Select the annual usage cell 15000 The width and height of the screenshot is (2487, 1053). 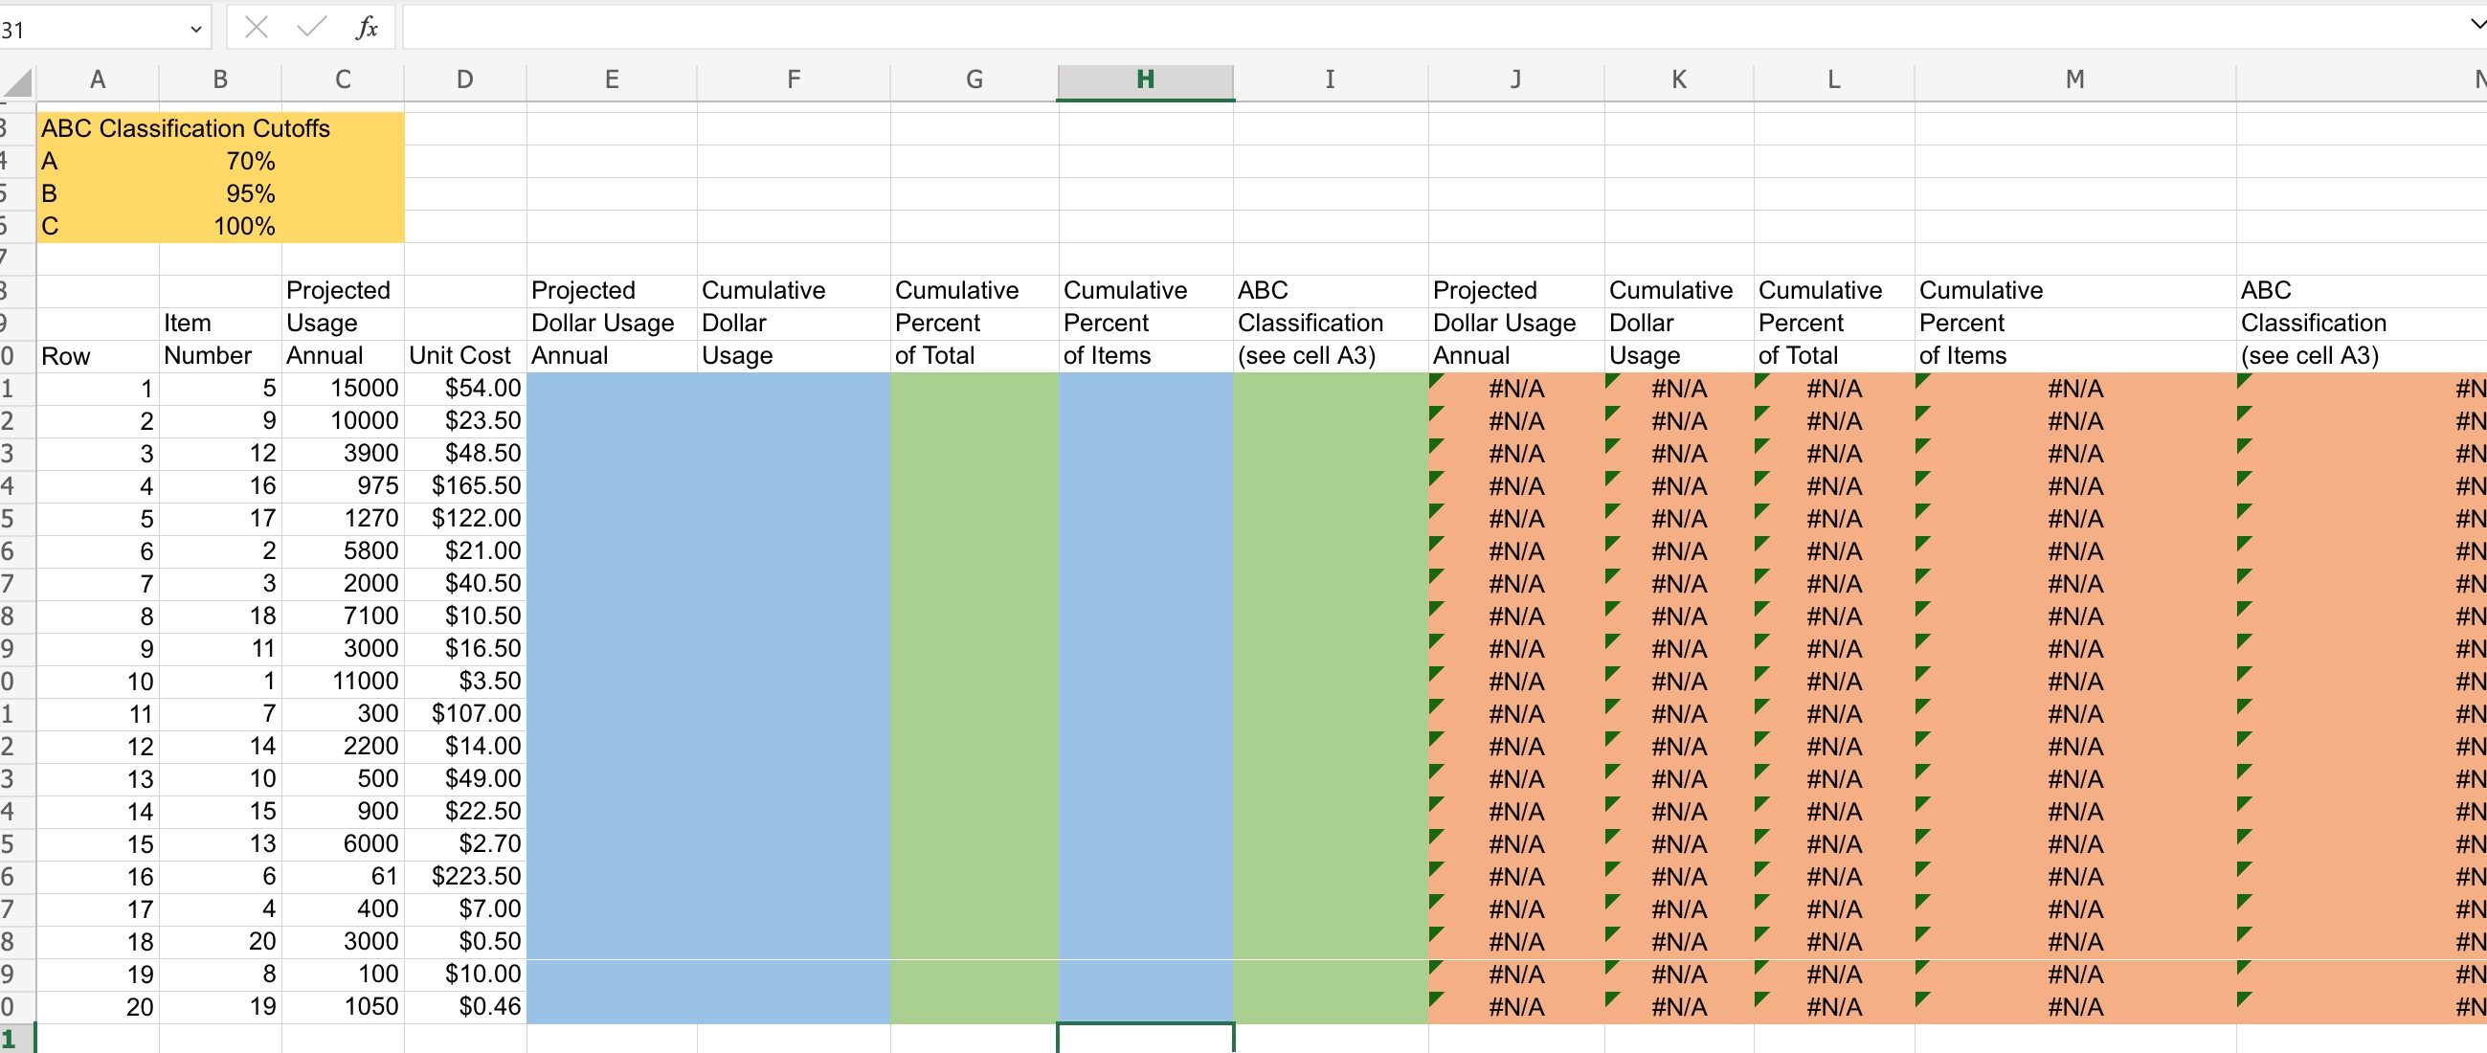pos(343,388)
